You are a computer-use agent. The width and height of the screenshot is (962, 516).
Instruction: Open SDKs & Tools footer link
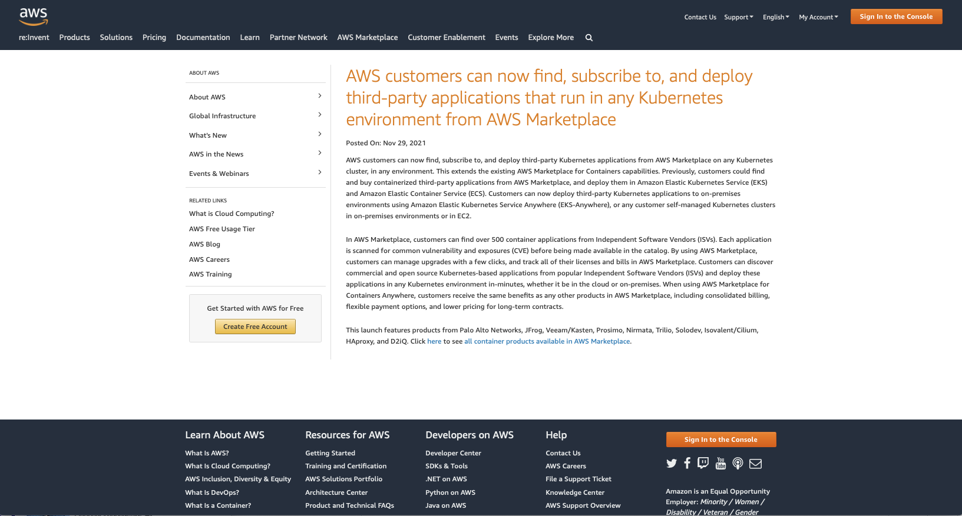(x=447, y=466)
